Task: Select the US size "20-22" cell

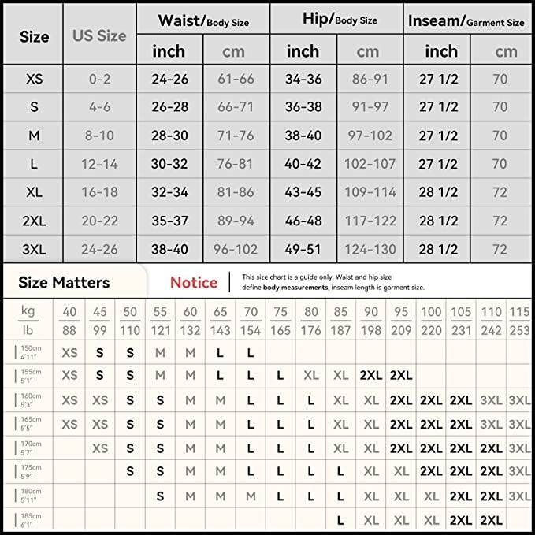Action: (x=99, y=221)
